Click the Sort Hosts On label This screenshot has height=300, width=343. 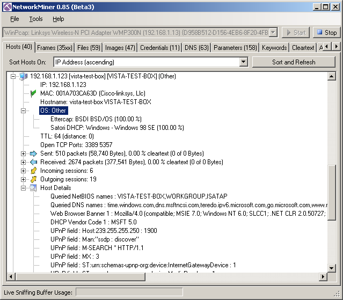[x=27, y=62]
